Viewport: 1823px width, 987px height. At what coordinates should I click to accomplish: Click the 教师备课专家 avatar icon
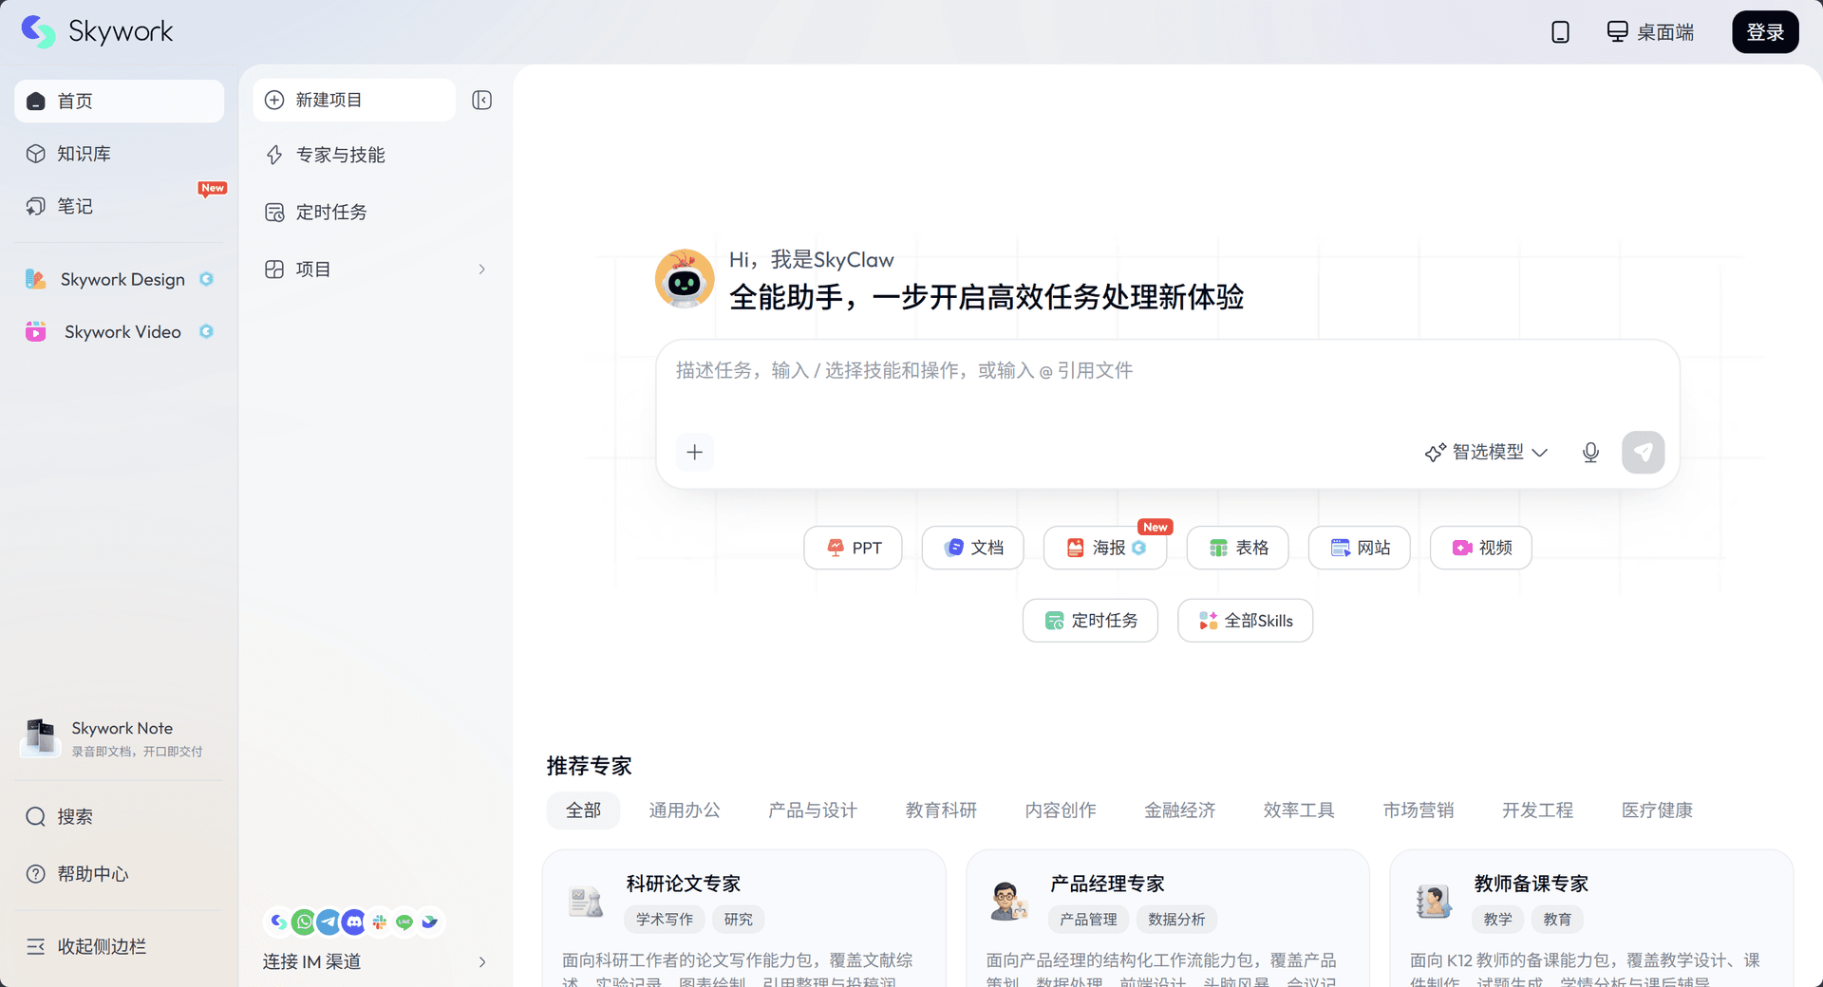(1433, 901)
